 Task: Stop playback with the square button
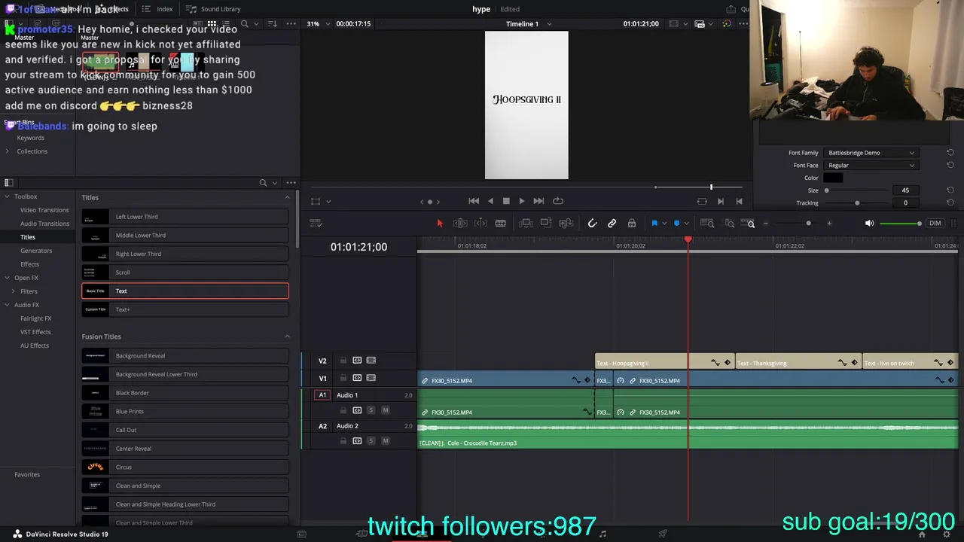[x=506, y=201]
